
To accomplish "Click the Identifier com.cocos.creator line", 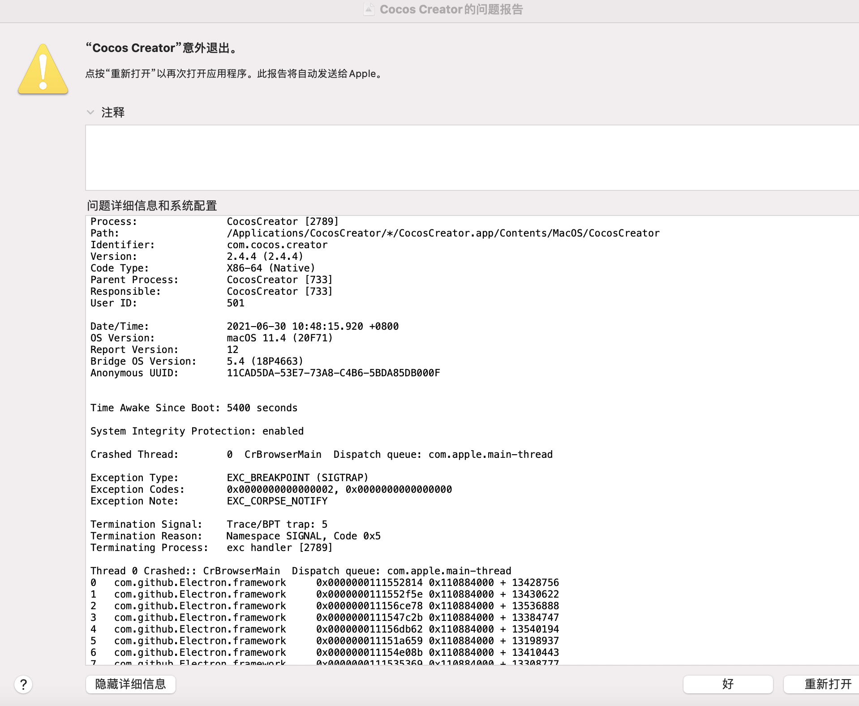I will coord(209,245).
